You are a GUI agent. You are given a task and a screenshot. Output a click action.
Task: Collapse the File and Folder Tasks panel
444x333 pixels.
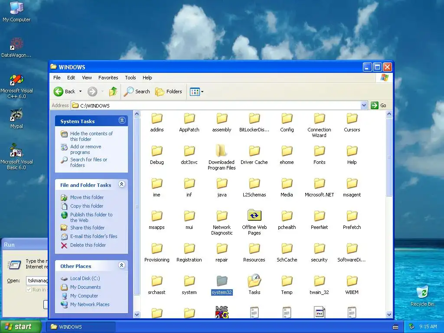122,184
